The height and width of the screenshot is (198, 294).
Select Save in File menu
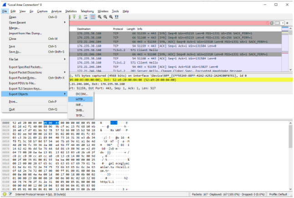(35, 47)
